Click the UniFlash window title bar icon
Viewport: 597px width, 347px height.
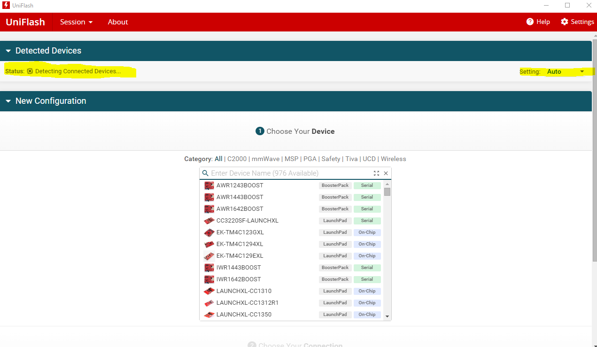pyautogui.click(x=7, y=5)
